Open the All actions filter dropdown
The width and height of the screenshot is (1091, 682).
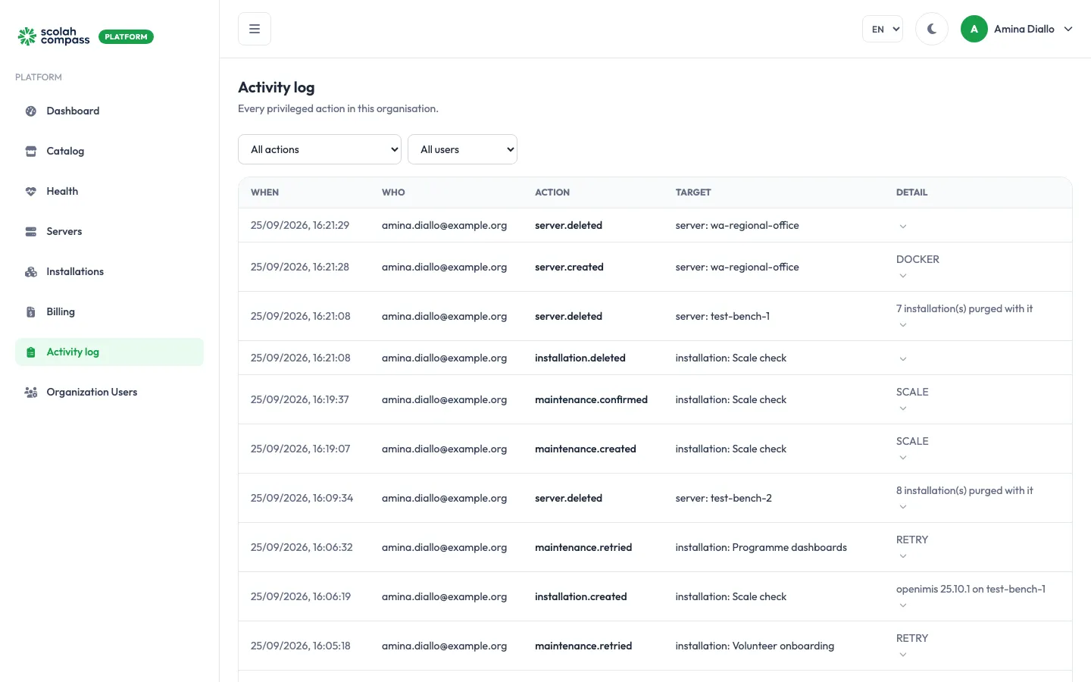point(320,149)
